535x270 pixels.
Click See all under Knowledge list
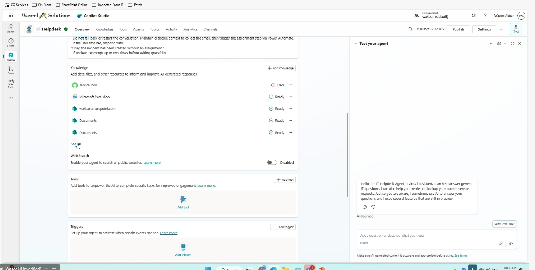pos(75,144)
